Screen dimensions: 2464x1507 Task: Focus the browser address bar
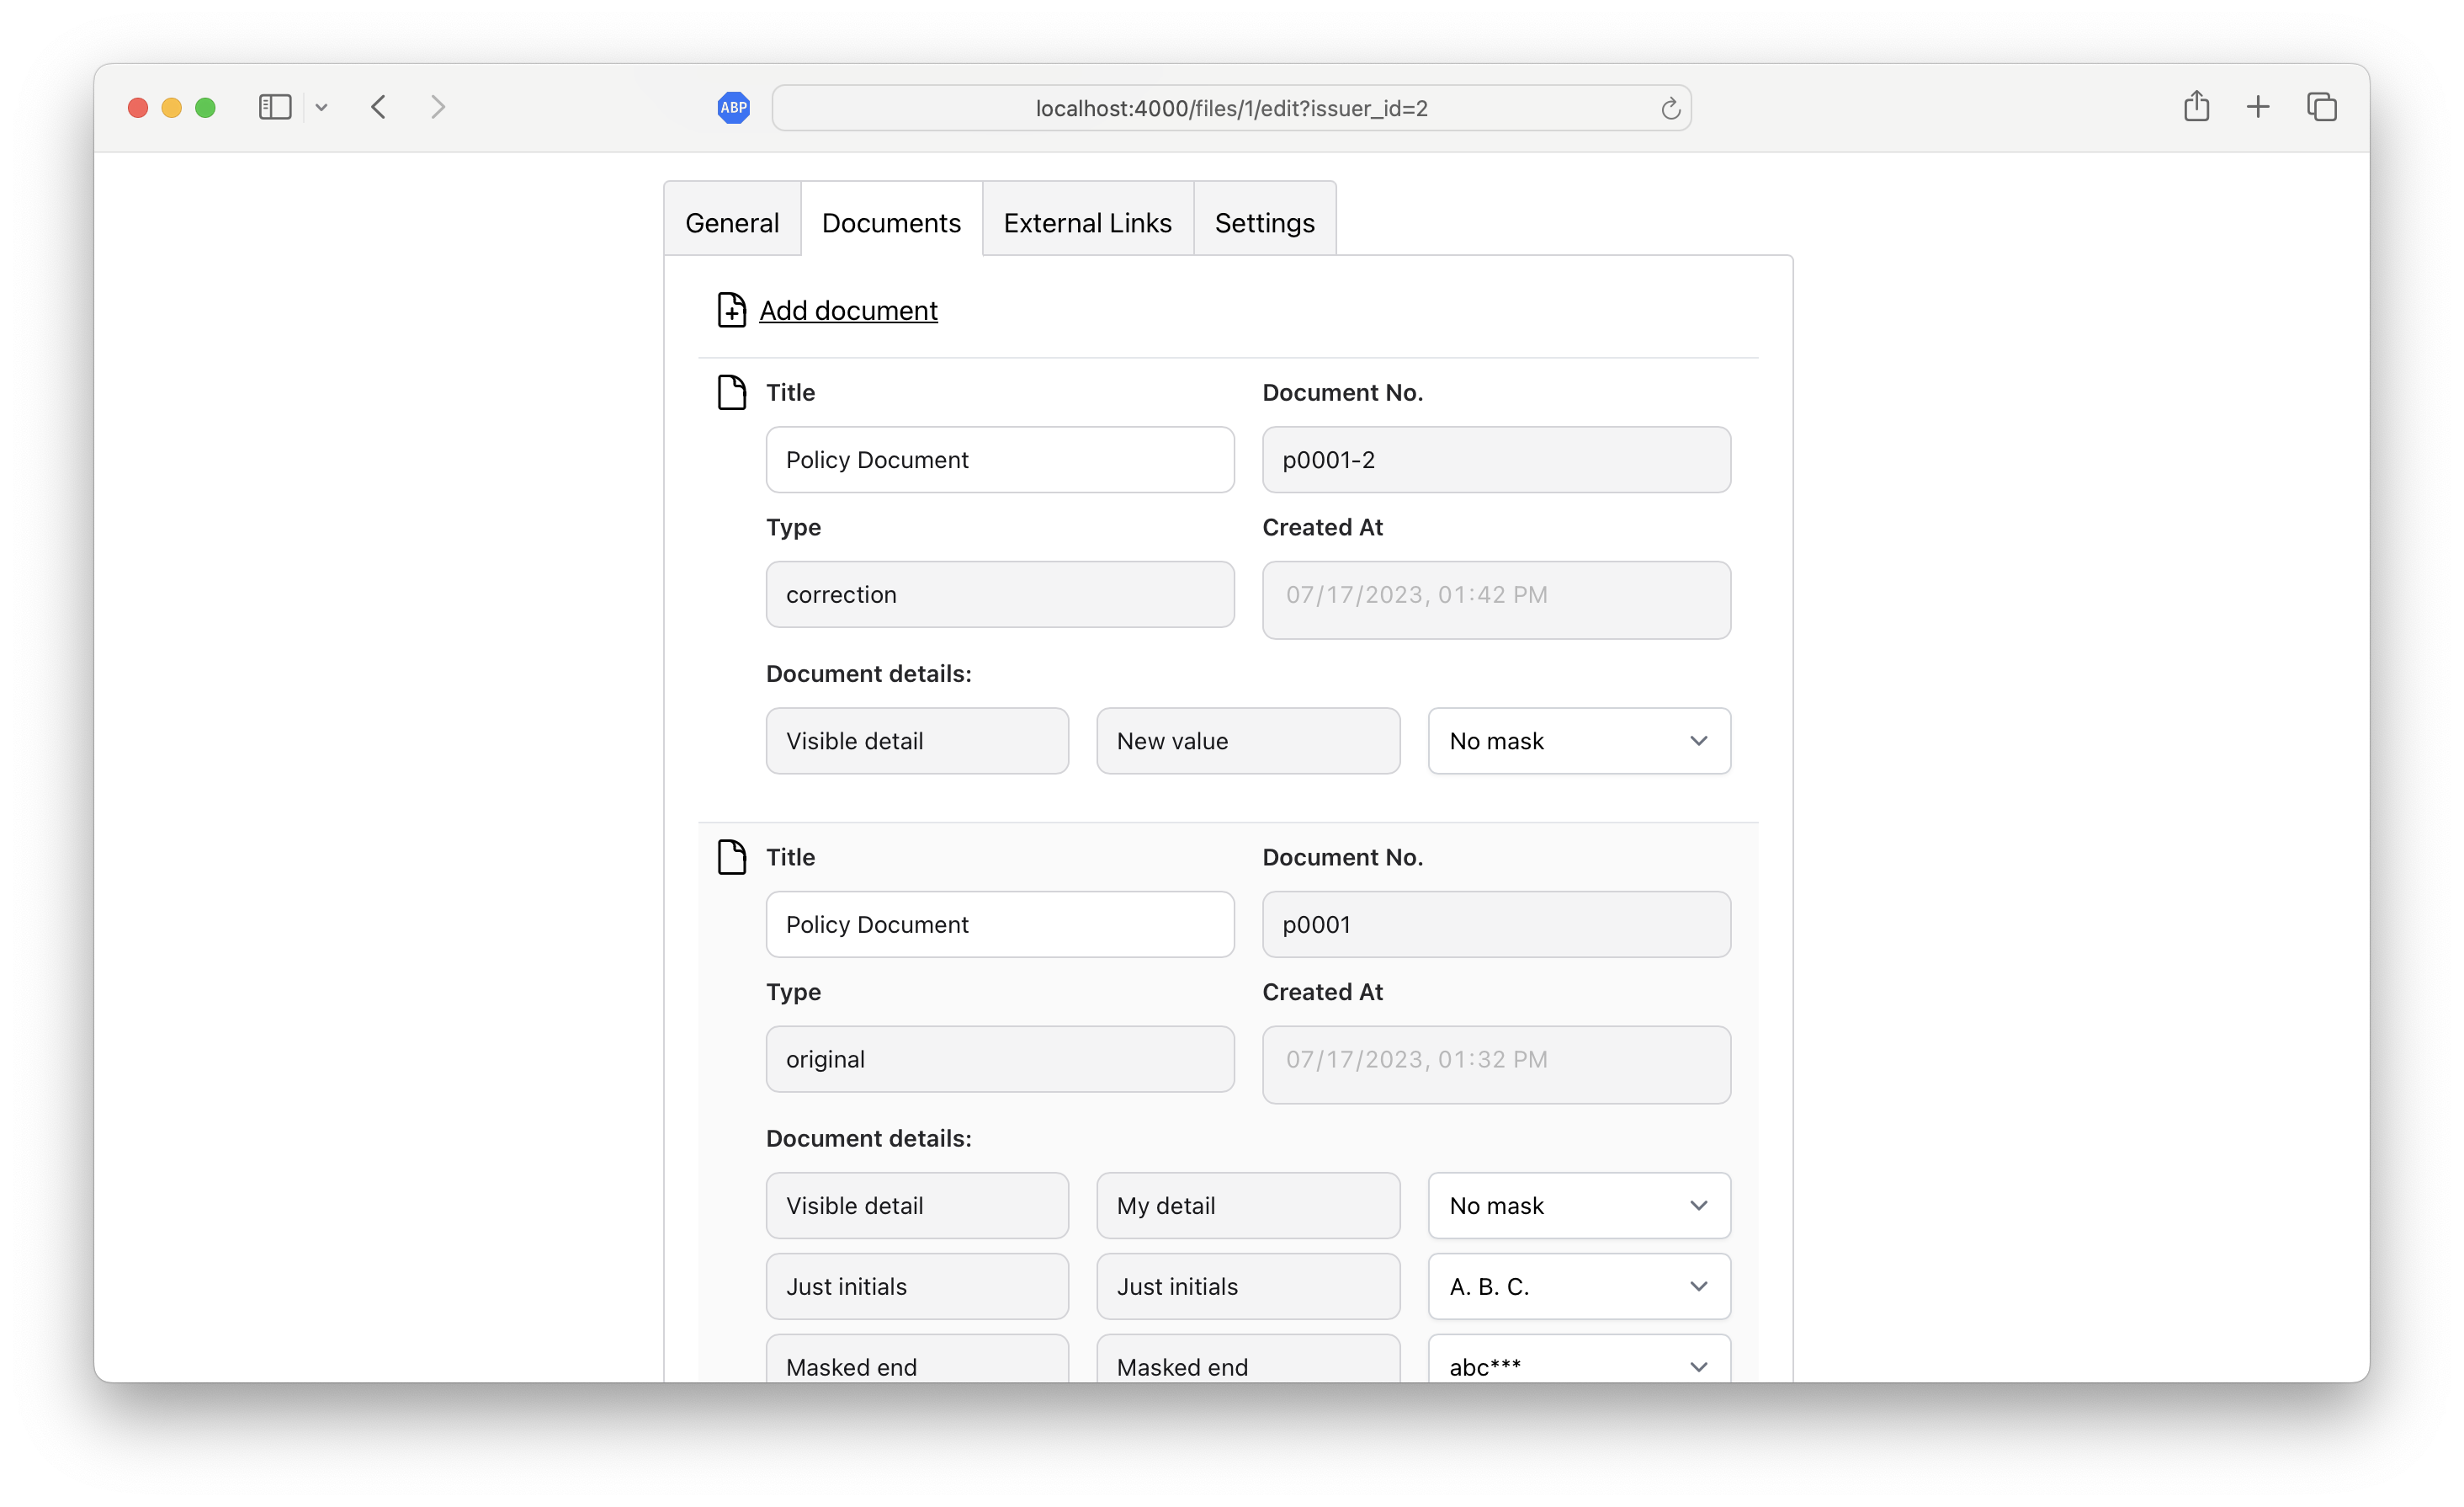click(x=1231, y=108)
